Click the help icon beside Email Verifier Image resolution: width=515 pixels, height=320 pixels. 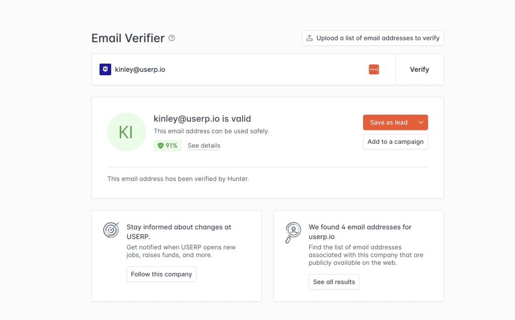pos(172,38)
